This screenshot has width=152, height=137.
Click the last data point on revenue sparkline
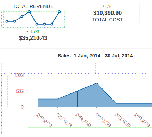pos(59,12)
